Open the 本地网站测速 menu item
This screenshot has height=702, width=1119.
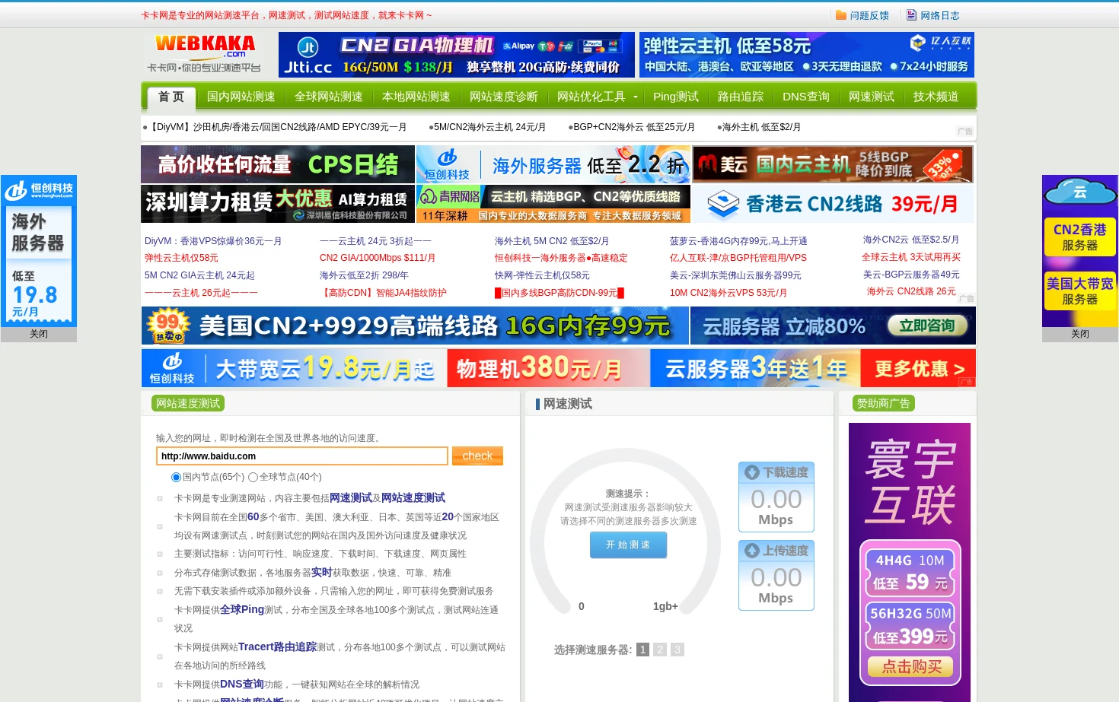416,97
